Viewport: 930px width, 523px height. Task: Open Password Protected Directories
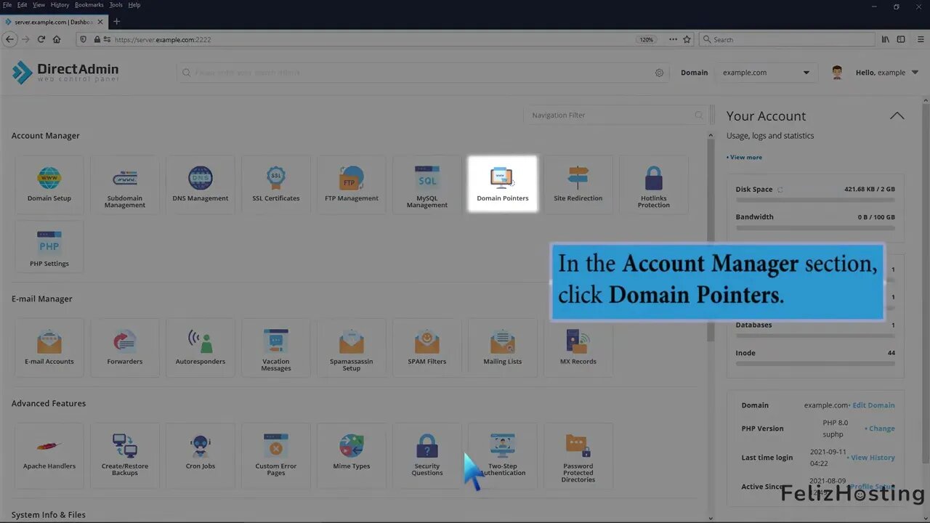(x=578, y=455)
